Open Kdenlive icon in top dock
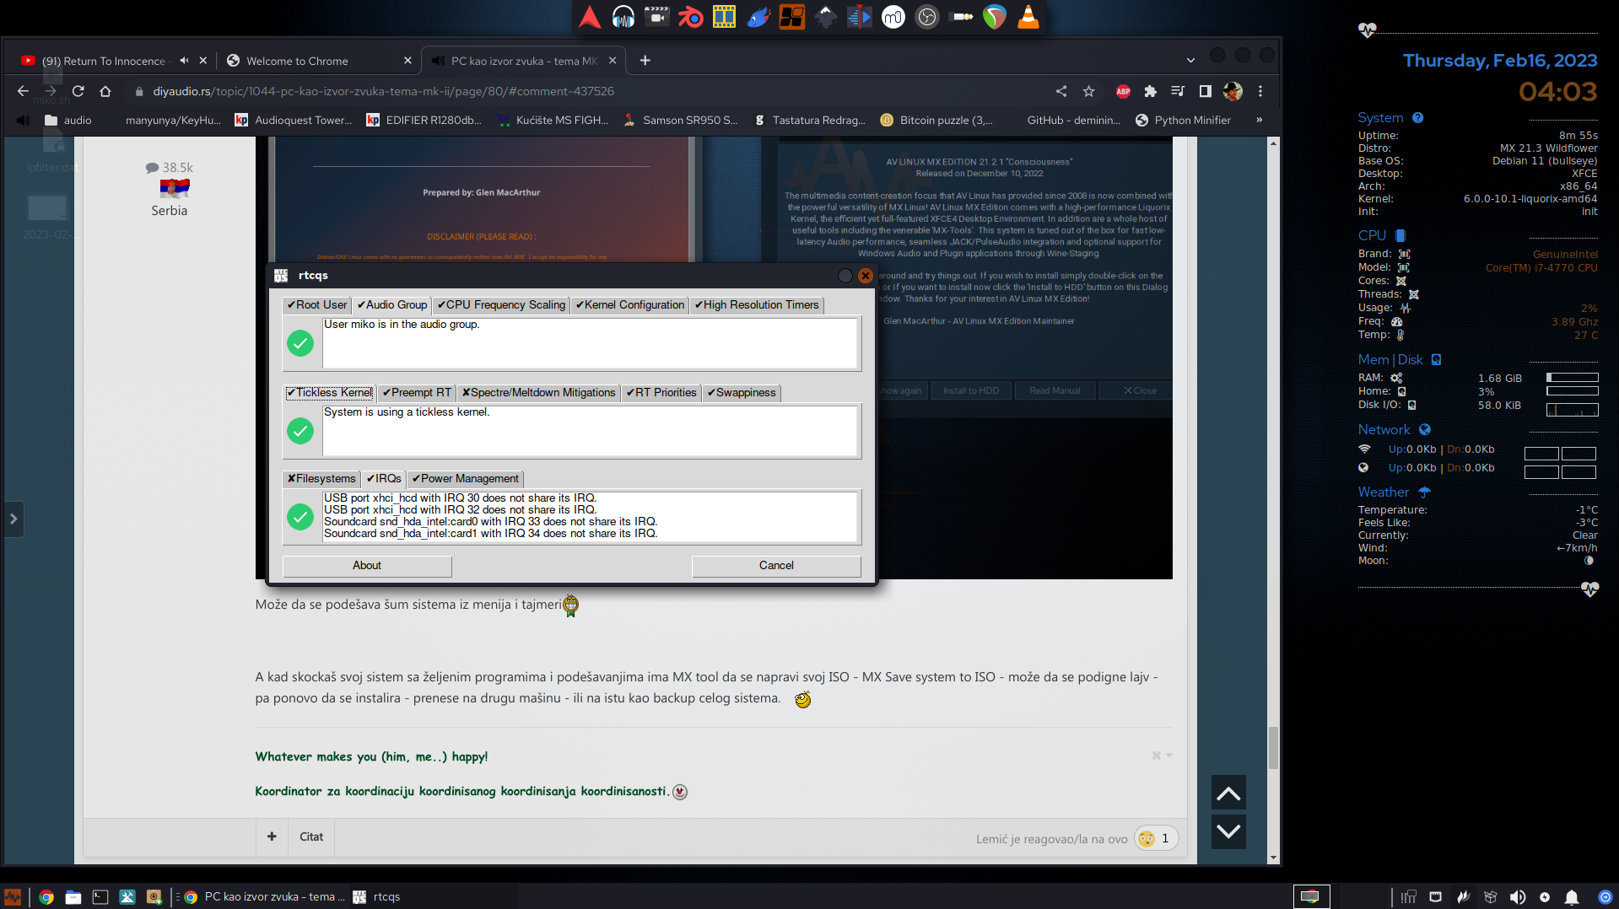The height and width of the screenshot is (909, 1619). pyautogui.click(x=860, y=17)
